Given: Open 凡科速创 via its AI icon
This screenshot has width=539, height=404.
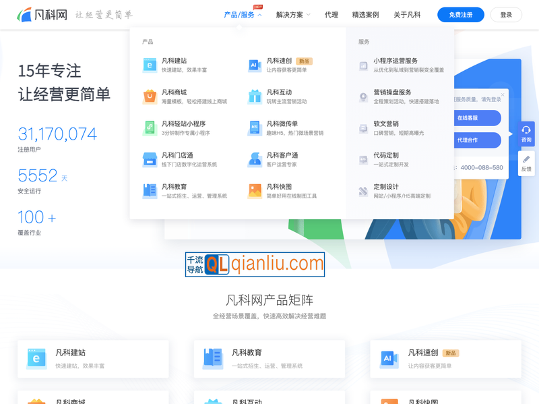Looking at the screenshot, I should [255, 65].
